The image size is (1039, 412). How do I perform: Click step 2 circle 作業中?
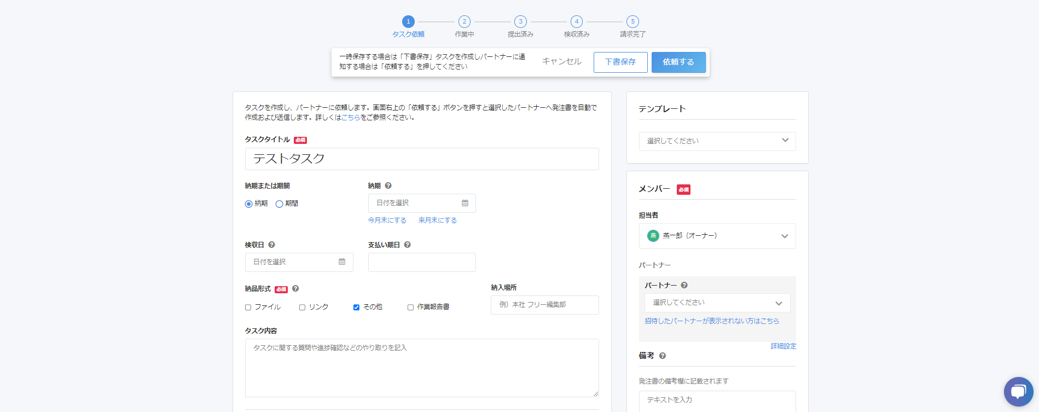coord(464,21)
